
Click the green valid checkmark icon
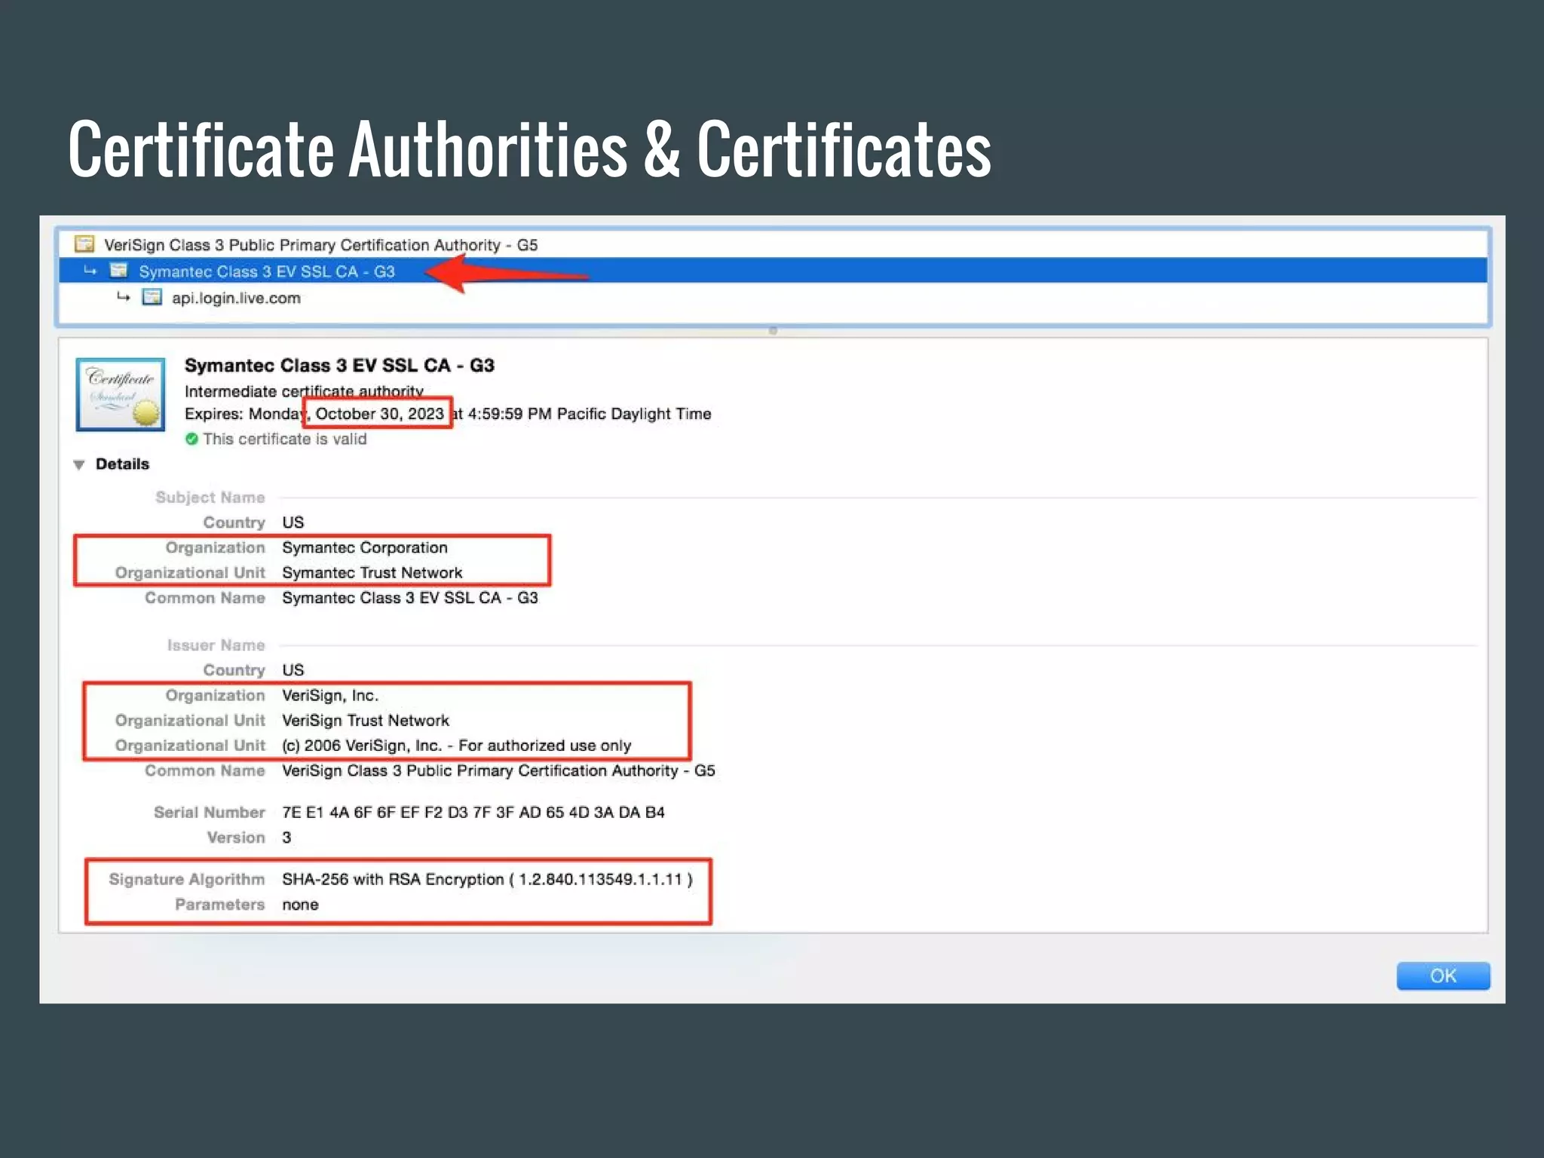pyautogui.click(x=191, y=439)
